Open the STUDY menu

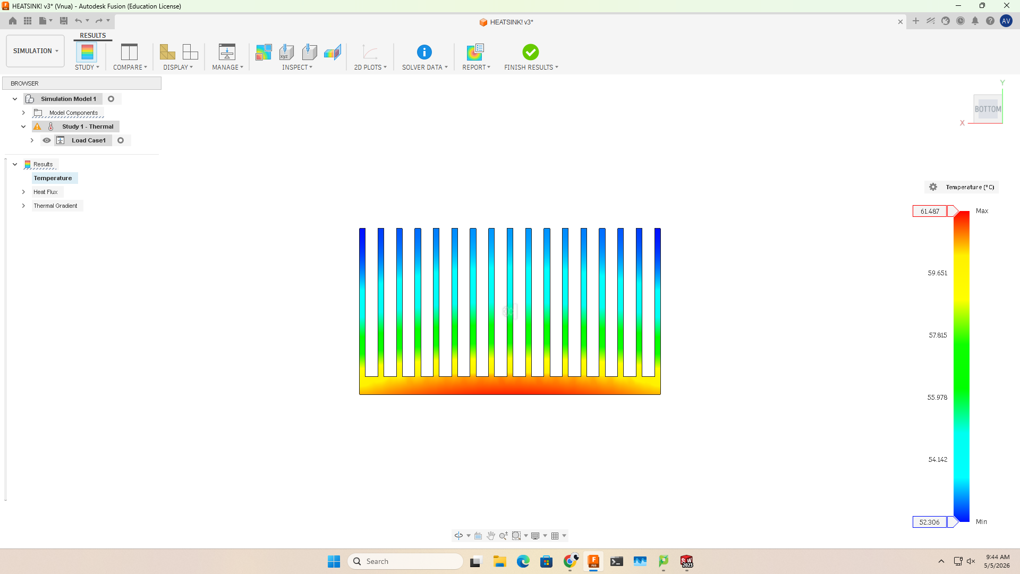[x=87, y=67]
